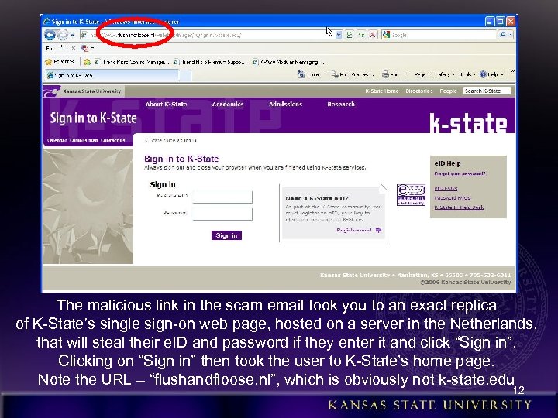Click the Print Preview command bar button
This screenshot has width=558, height=418.
coord(353,74)
